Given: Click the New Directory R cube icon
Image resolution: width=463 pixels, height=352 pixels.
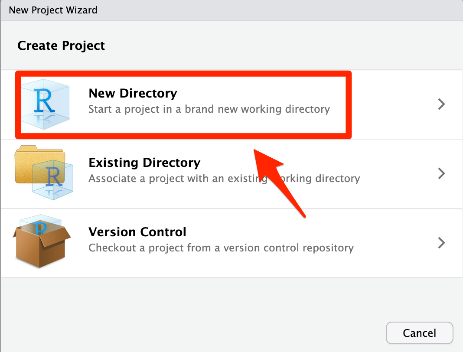Looking at the screenshot, I should 45,104.
